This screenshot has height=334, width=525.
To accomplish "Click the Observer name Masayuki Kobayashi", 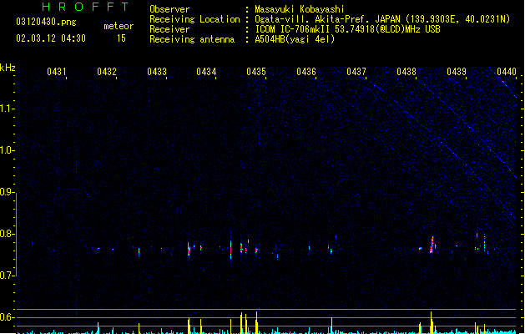I will [300, 9].
